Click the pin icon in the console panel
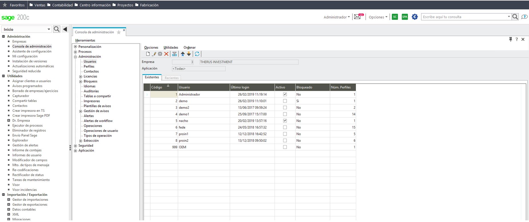529x222 pixels. [x=511, y=39]
